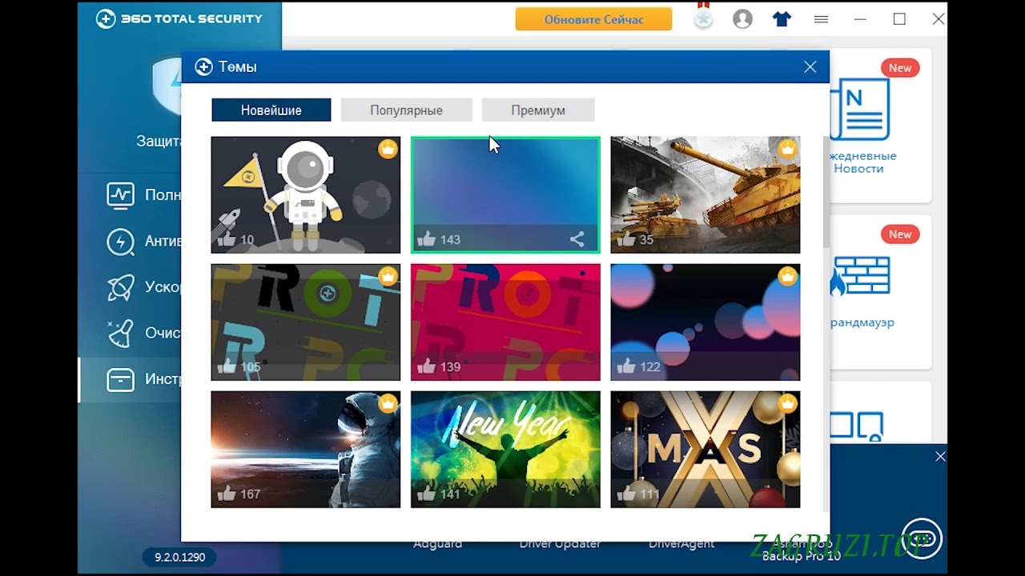Open the themes T-shirt icon

pyautogui.click(x=782, y=19)
